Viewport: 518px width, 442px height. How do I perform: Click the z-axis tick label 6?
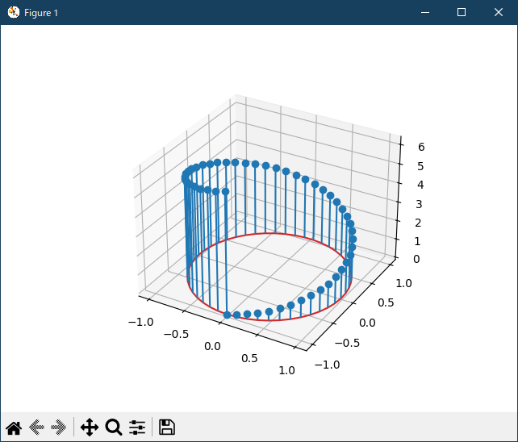pyautogui.click(x=420, y=147)
